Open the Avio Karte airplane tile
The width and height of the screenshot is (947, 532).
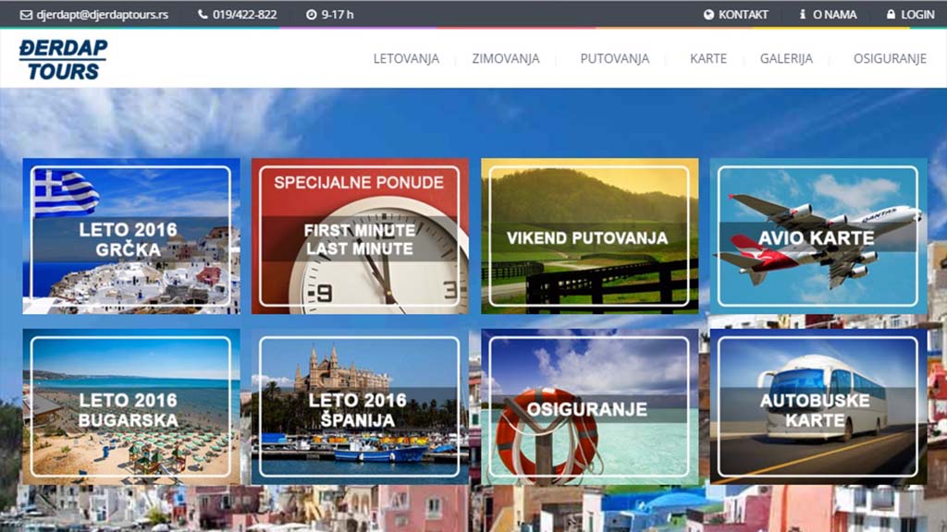coord(818,236)
